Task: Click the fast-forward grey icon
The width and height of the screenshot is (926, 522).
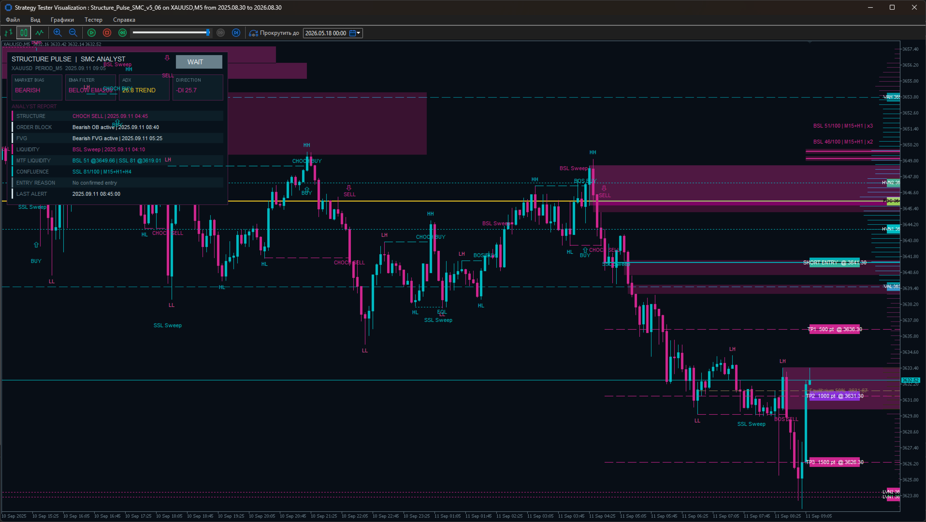Action: click(x=221, y=33)
